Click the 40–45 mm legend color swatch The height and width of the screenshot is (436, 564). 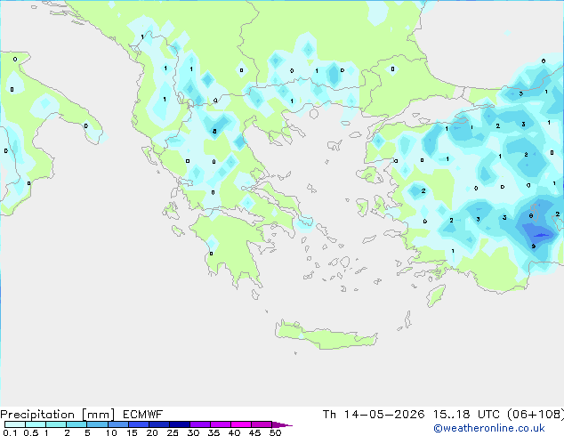click(x=241, y=424)
